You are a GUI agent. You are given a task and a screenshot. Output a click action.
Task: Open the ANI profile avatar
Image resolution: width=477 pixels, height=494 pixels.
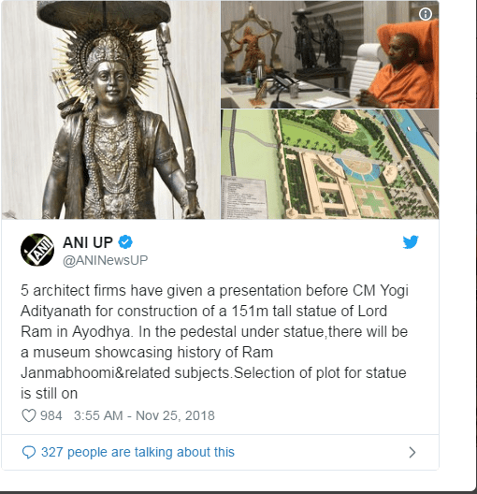pyautogui.click(x=37, y=250)
